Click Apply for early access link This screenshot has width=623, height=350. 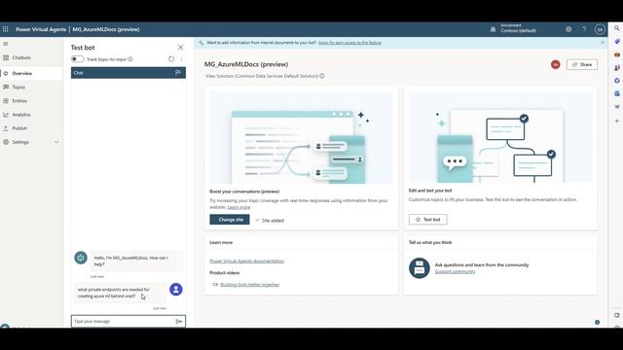click(x=349, y=43)
